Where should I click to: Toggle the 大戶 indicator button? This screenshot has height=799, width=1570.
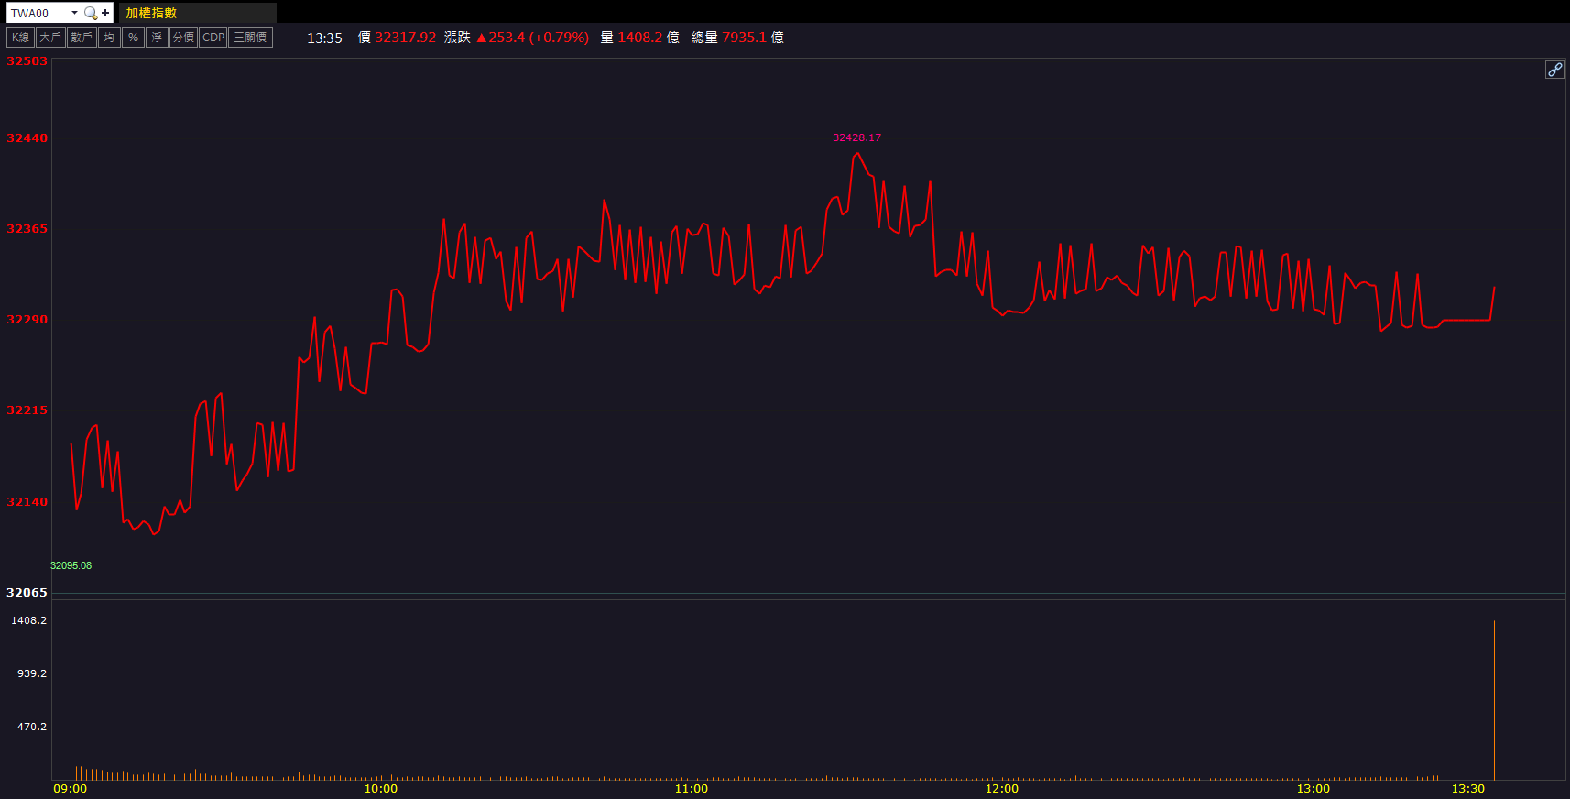tap(50, 38)
